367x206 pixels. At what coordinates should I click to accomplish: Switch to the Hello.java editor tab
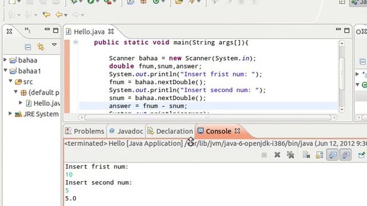(x=89, y=32)
